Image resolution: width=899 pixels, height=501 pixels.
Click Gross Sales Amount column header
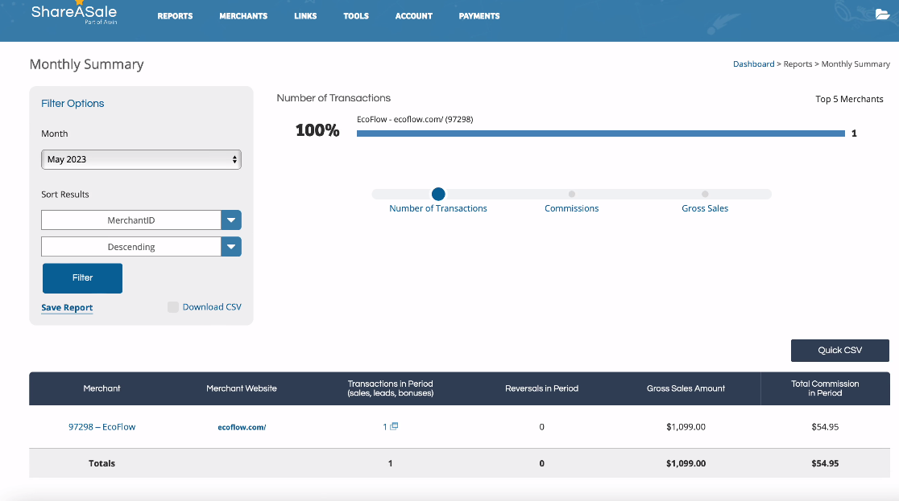click(x=686, y=388)
